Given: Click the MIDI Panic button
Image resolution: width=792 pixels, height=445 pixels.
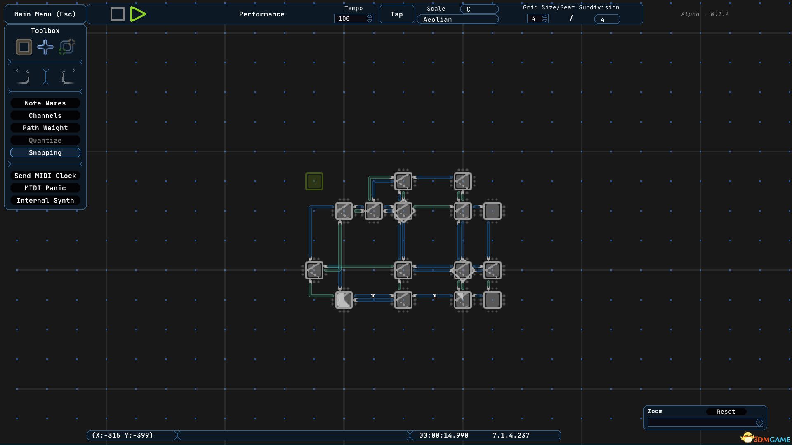Looking at the screenshot, I should [x=45, y=188].
